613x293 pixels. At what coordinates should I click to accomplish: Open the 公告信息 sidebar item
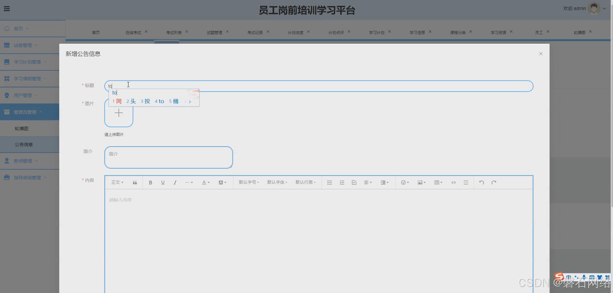[30, 145]
